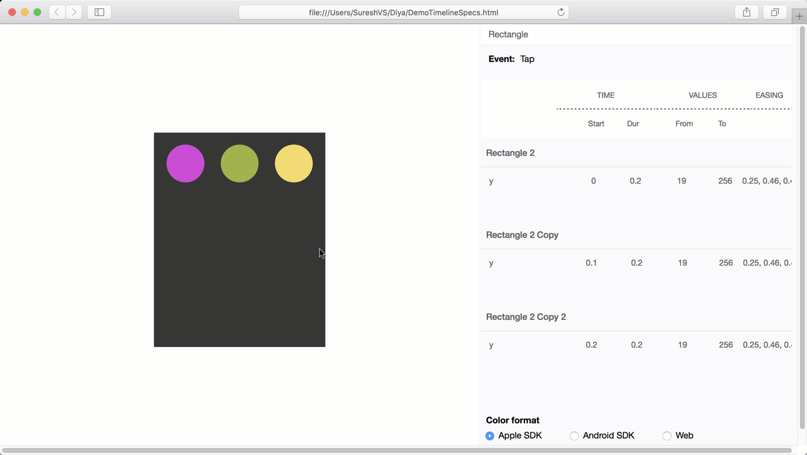This screenshot has height=455, width=807.
Task: Toggle the Safari sidebar panel
Action: click(99, 11)
